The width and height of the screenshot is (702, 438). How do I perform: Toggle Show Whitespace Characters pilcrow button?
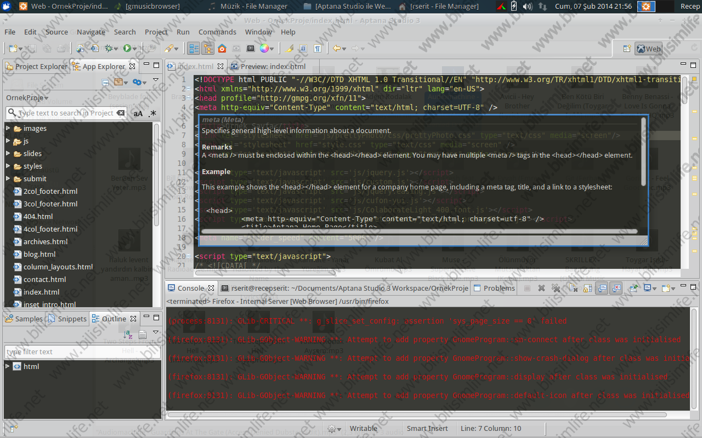(x=318, y=48)
